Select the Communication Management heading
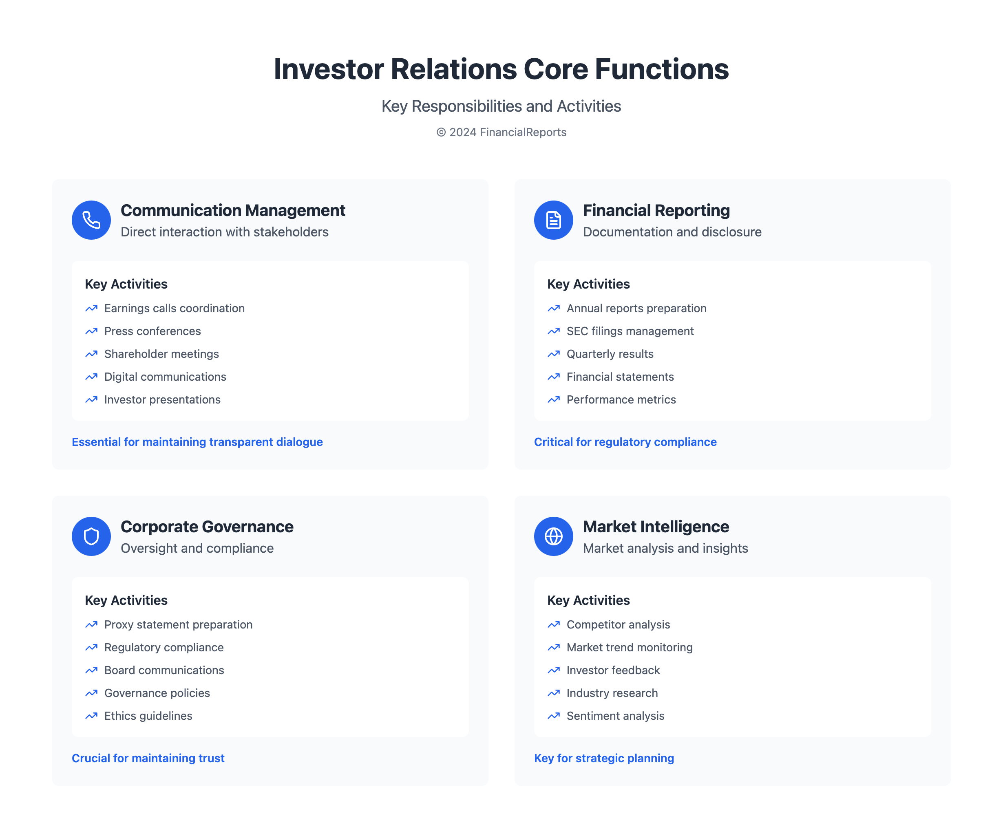The image size is (1003, 838). [x=232, y=211]
